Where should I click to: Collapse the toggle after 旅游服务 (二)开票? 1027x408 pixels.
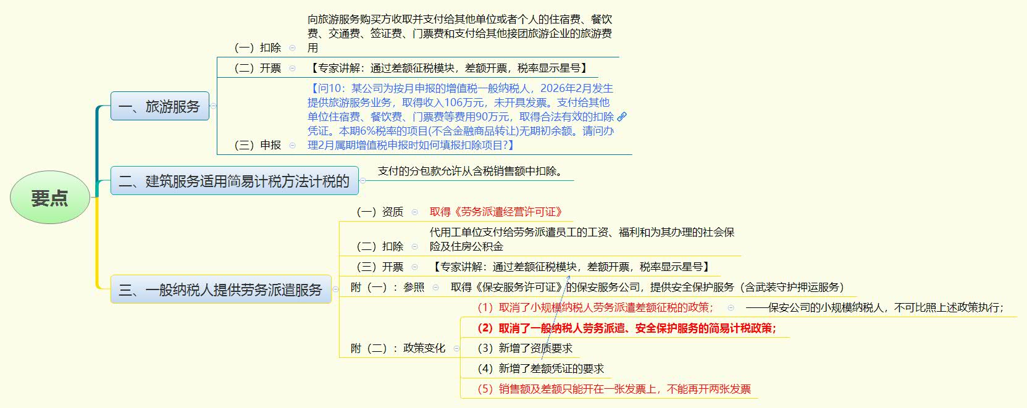[x=292, y=68]
